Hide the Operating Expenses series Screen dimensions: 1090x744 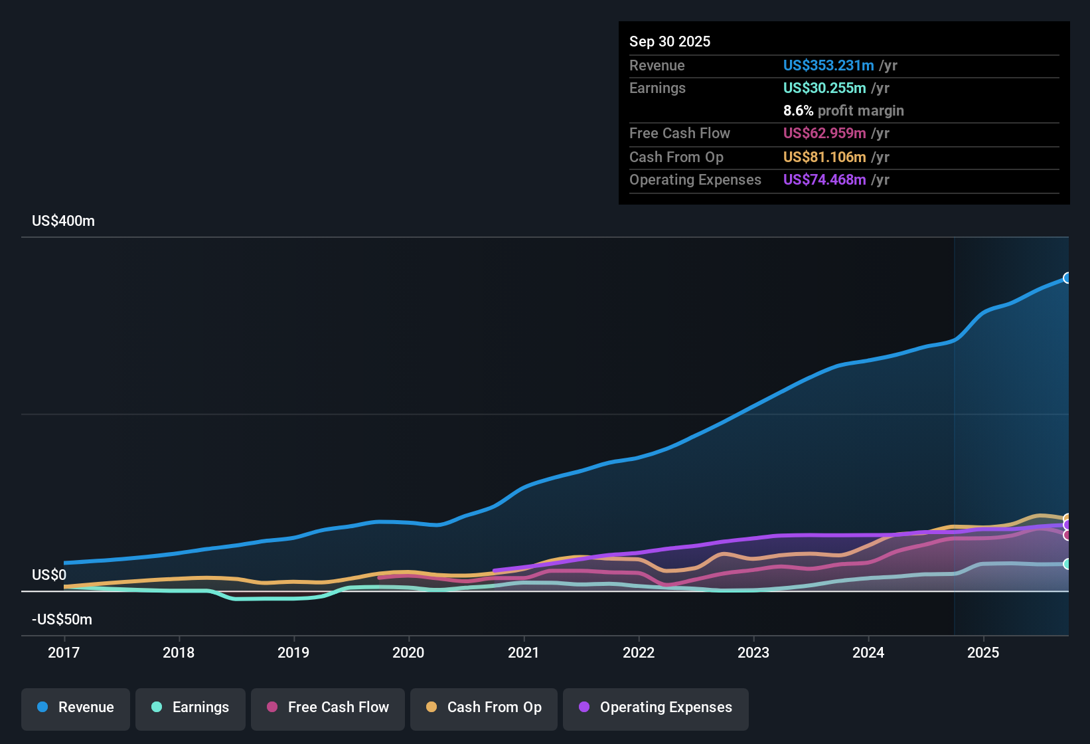pyautogui.click(x=656, y=707)
